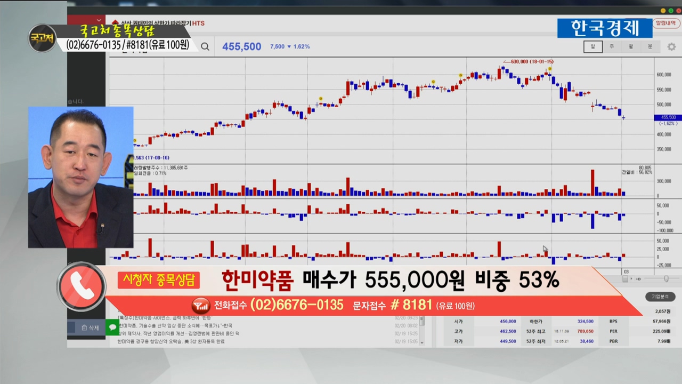
Task: Select the daily (일) chart period
Action: [592, 47]
